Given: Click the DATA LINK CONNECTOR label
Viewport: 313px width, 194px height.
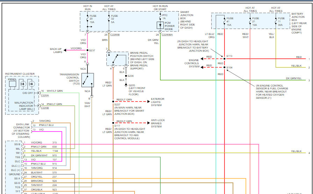Looking at the screenshot, I should point(21,128).
